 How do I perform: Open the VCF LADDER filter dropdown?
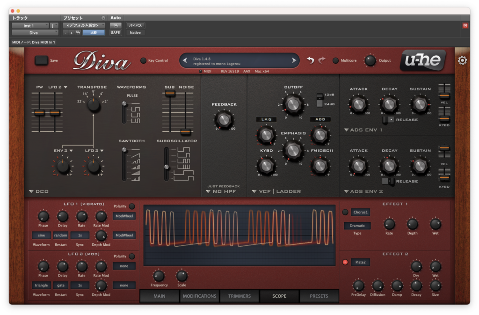276,191
